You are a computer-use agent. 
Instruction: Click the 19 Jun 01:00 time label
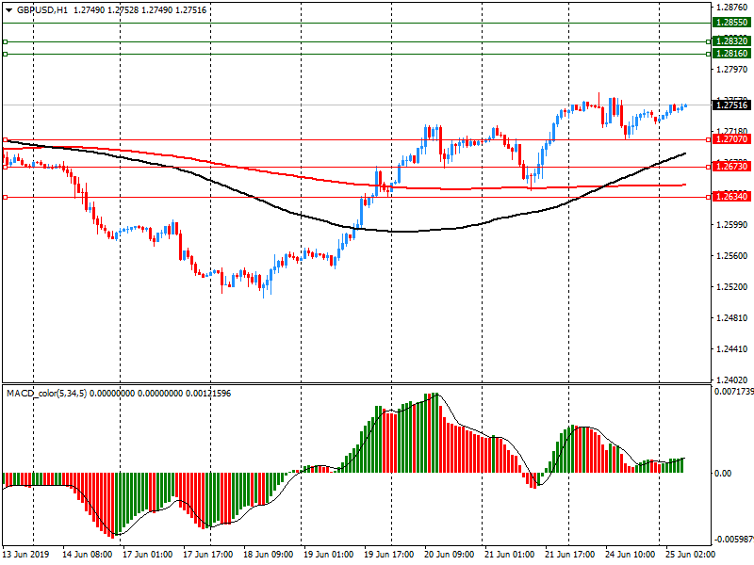tap(328, 555)
